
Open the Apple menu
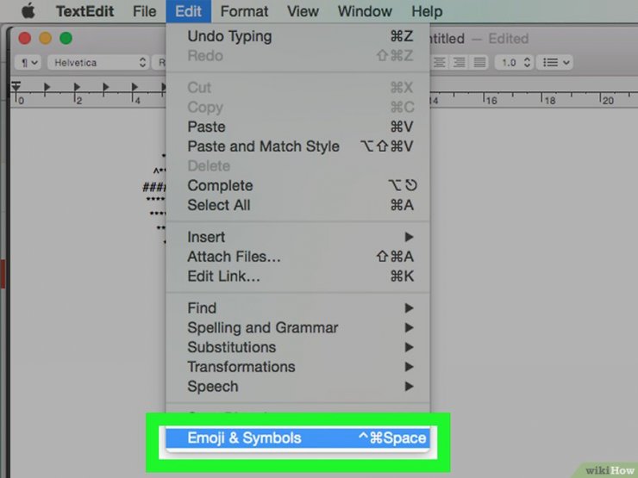tap(28, 11)
